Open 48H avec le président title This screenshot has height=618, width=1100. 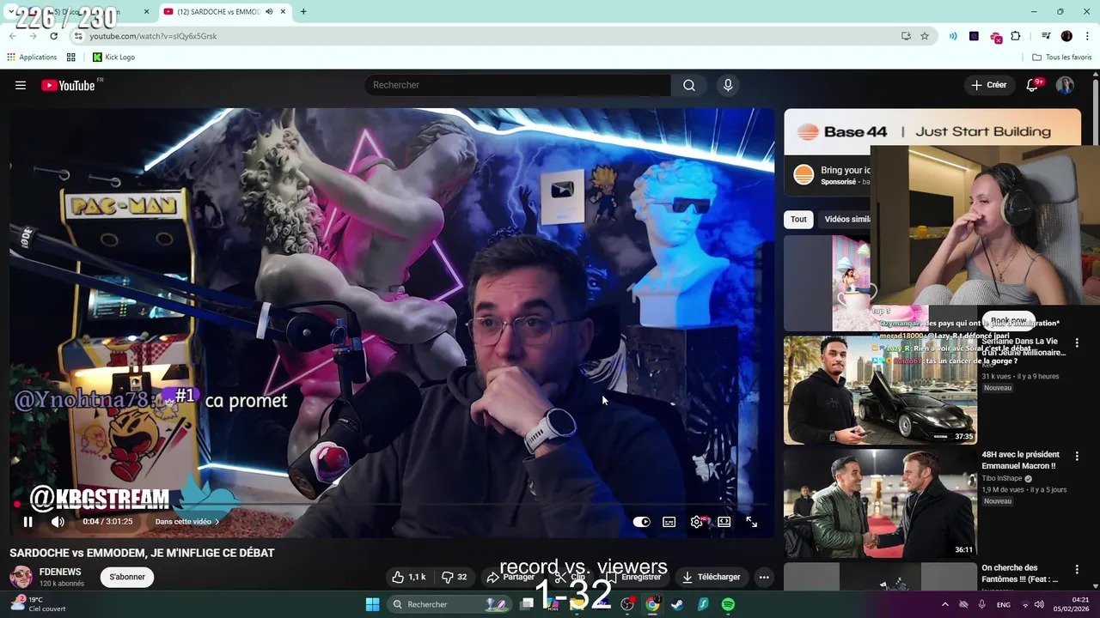tap(1021, 460)
